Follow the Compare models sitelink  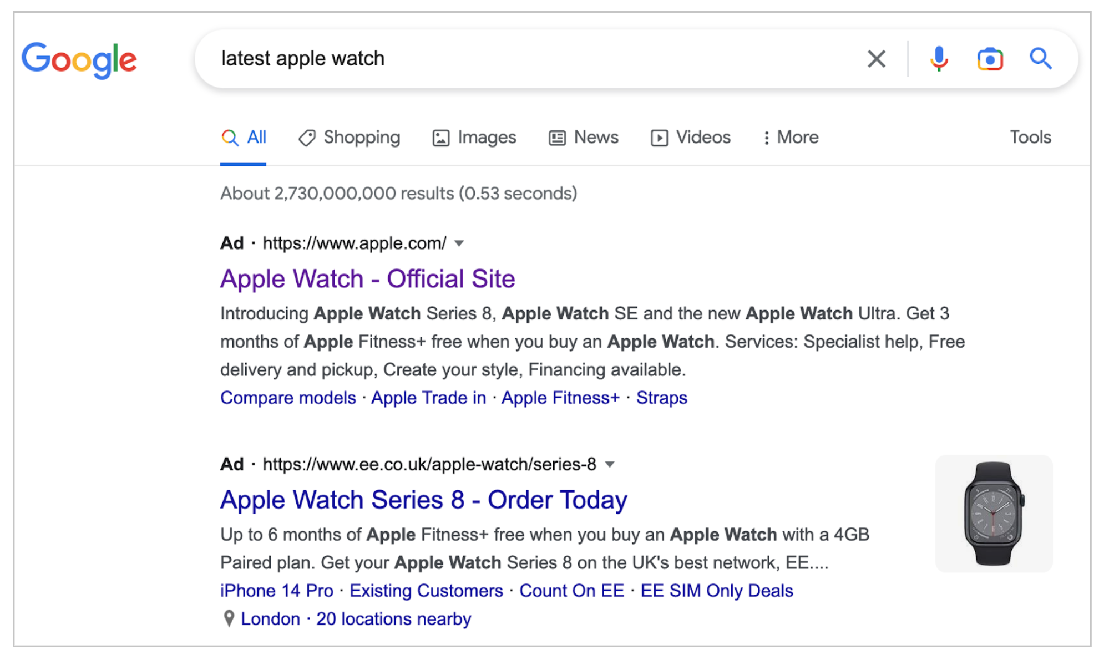click(x=288, y=398)
